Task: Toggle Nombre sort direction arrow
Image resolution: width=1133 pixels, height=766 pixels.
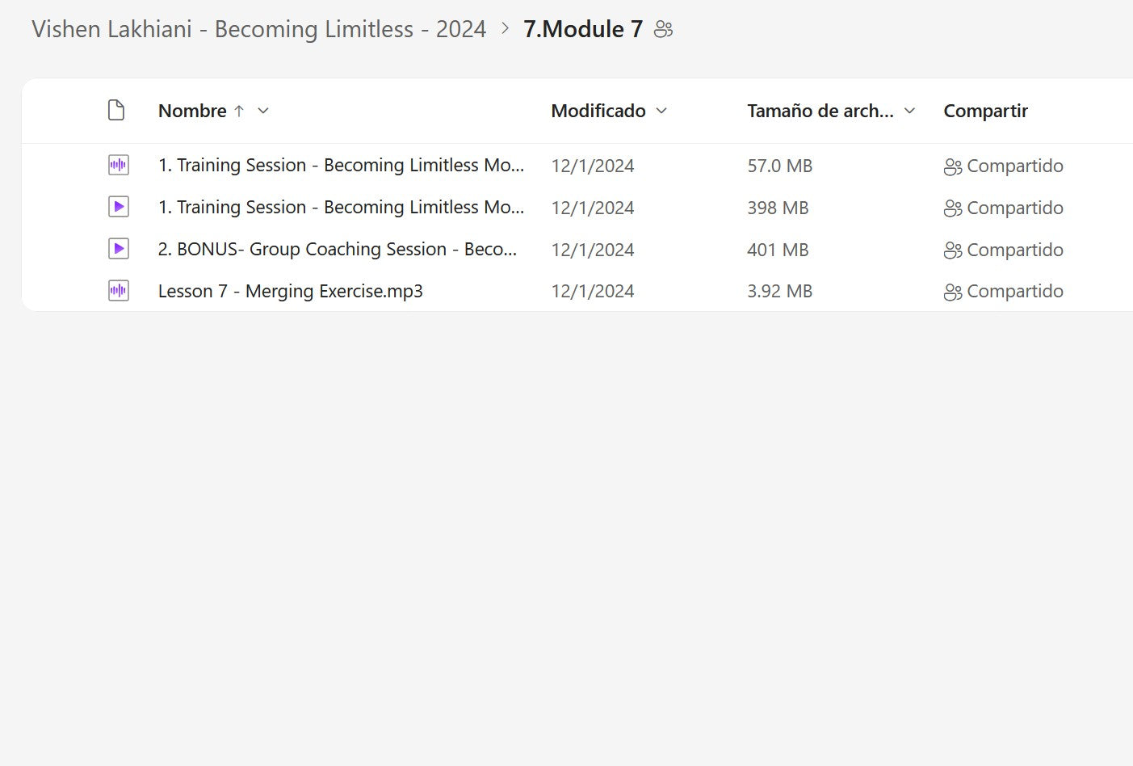Action: 239,112
